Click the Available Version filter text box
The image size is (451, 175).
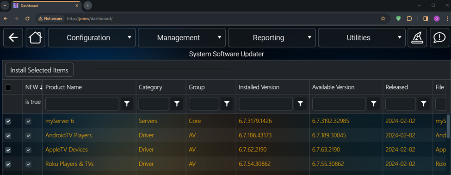click(x=339, y=104)
